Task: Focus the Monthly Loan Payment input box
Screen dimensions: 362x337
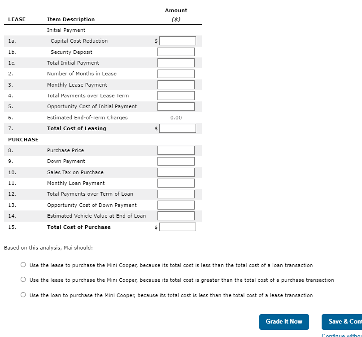Action: pos(176,183)
